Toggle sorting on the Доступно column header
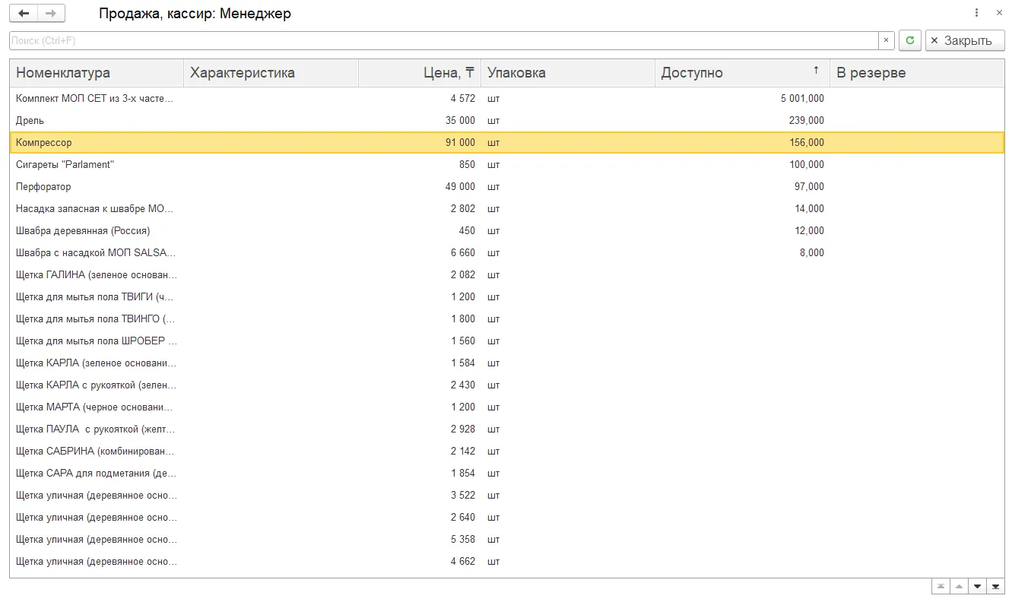The image size is (1012, 602). tap(742, 73)
